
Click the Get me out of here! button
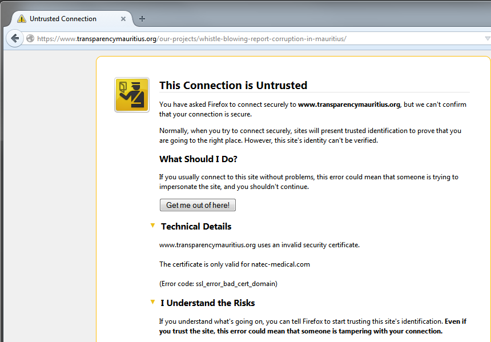198,205
